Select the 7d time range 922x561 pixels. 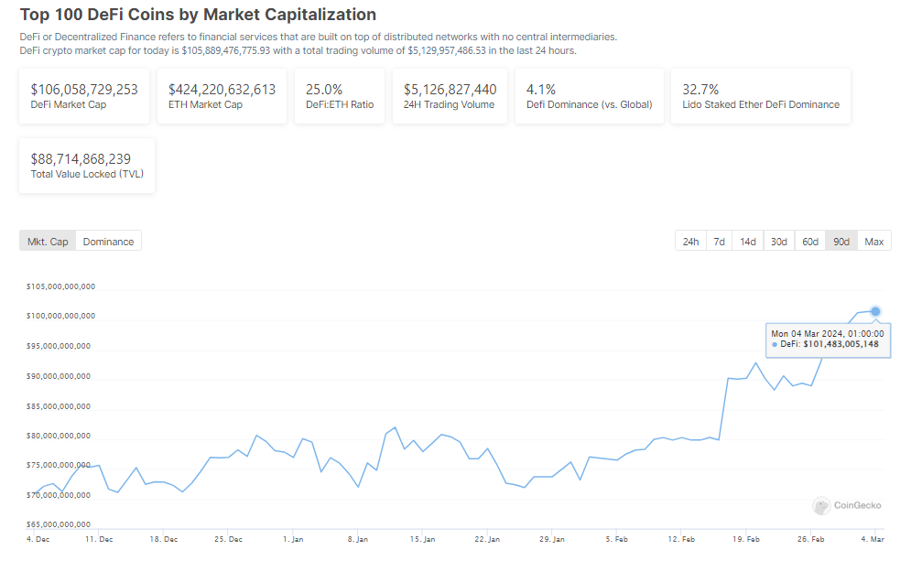point(720,242)
